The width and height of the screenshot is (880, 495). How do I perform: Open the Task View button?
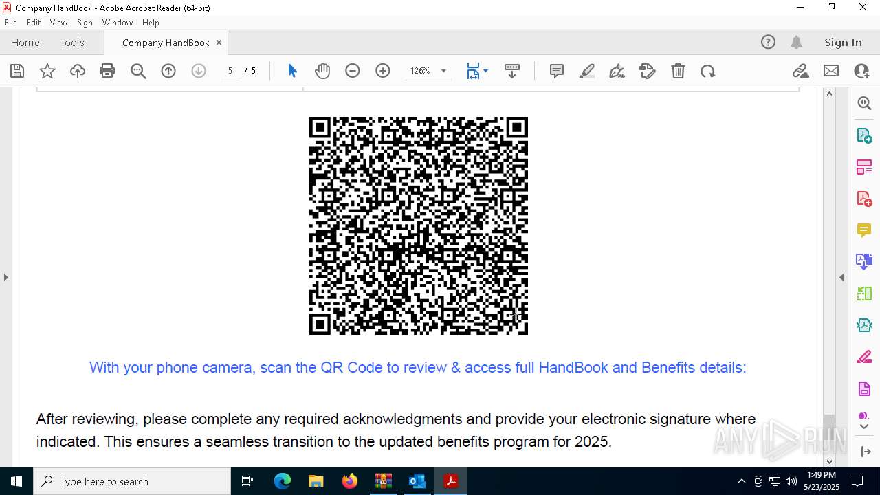[x=247, y=481]
